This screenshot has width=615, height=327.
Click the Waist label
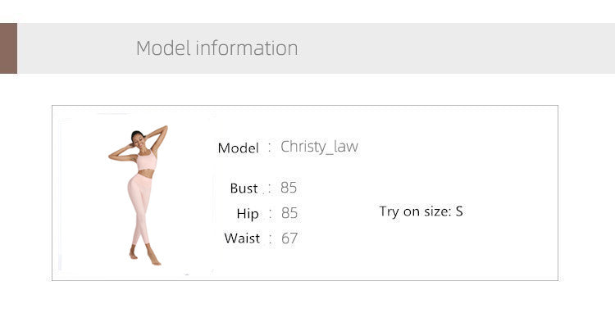click(x=242, y=238)
